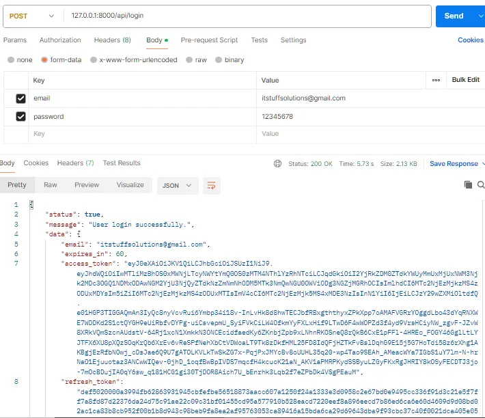The width and height of the screenshot is (485, 418).
Task: Uncheck the email row checkbox
Action: pos(20,98)
